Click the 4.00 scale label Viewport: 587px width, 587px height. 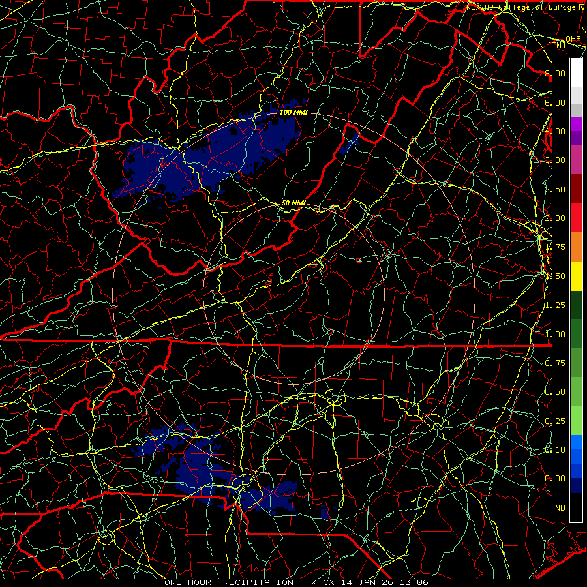coord(555,131)
